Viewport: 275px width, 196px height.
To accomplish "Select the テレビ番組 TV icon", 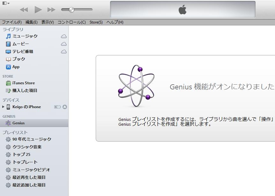I will tap(8, 52).
